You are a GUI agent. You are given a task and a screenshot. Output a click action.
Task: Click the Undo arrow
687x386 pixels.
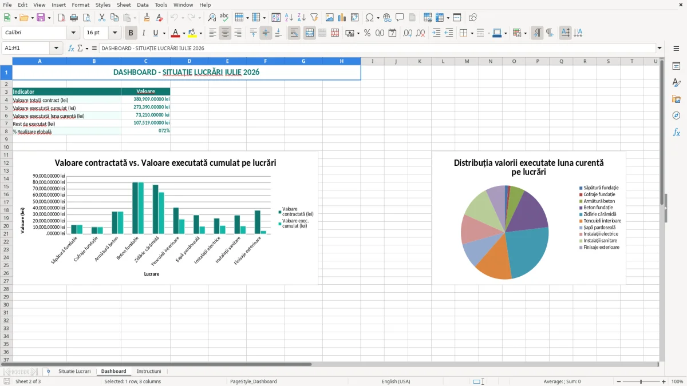click(175, 18)
